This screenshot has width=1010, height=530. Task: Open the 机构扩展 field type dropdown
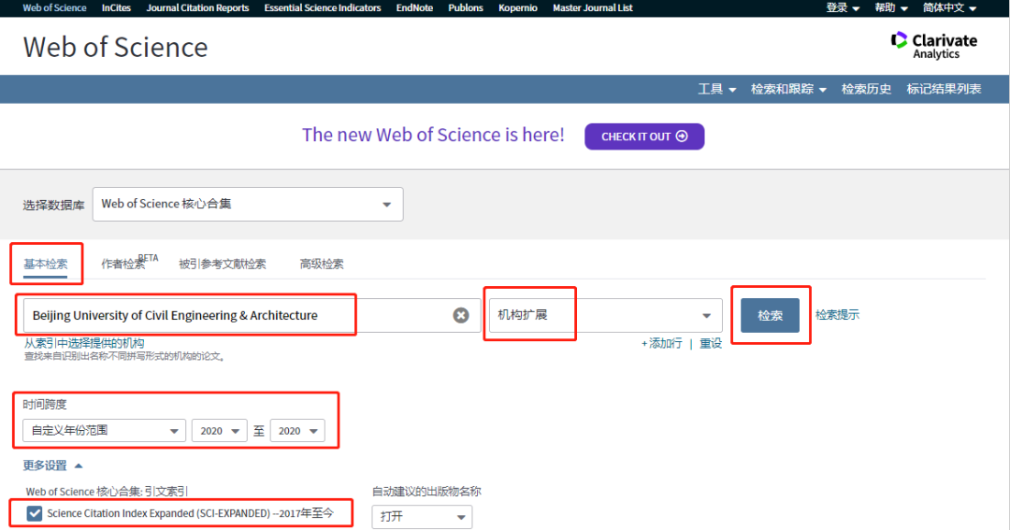point(605,315)
